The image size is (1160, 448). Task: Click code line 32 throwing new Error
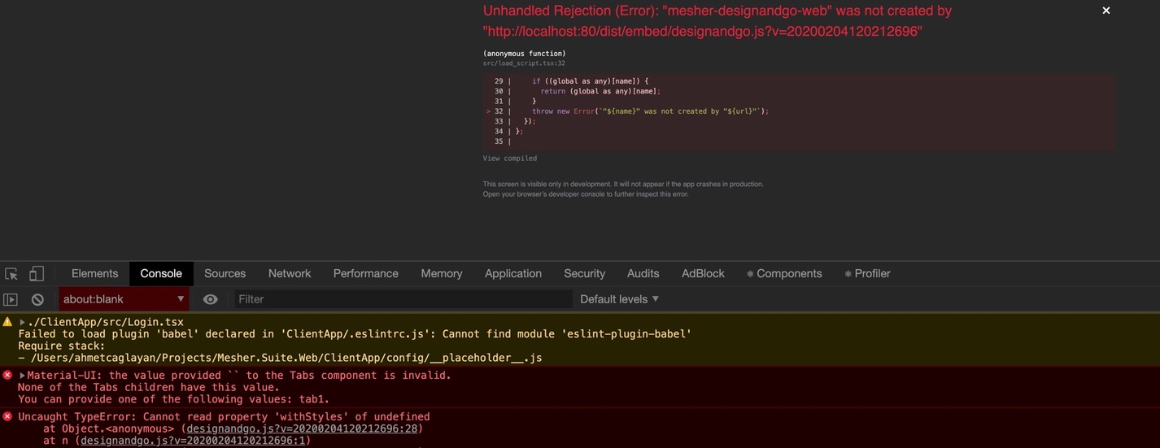tap(650, 111)
